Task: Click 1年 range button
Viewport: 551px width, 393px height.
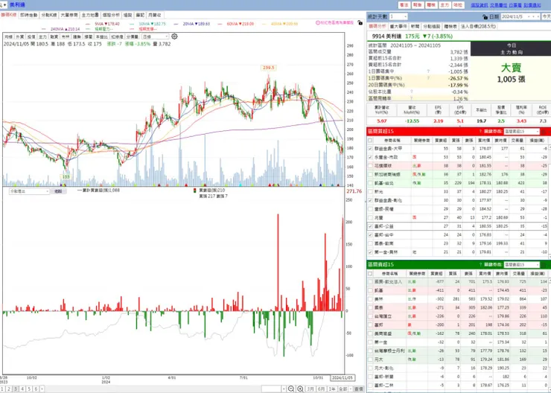Action: coord(332,389)
